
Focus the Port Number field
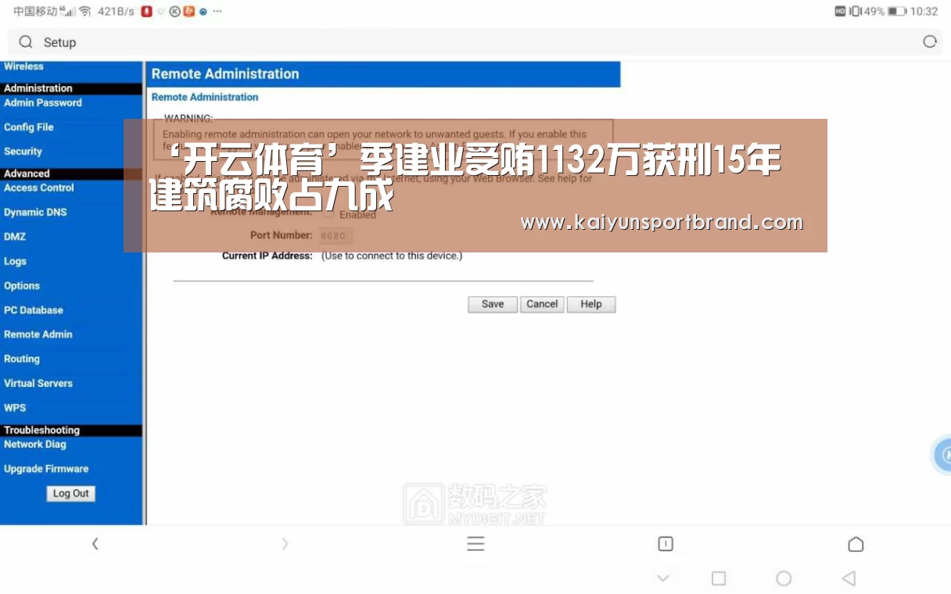[336, 235]
